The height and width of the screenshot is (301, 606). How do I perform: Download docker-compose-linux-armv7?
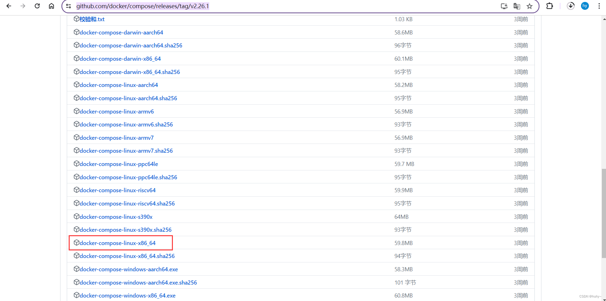(117, 138)
